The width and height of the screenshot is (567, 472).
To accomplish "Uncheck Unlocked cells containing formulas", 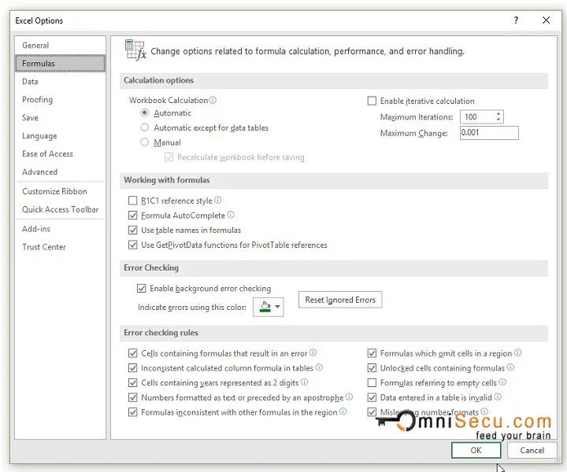I will tap(372, 368).
